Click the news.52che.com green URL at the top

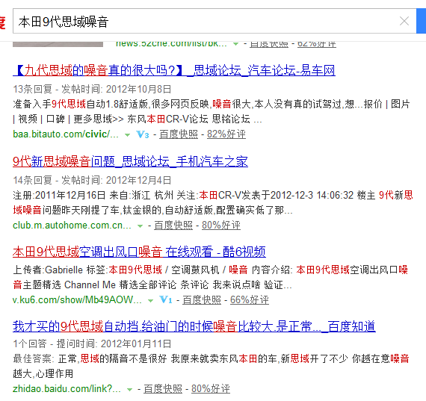coord(171,44)
